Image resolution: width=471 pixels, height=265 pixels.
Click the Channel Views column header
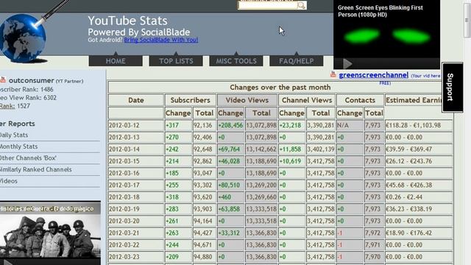click(x=307, y=100)
